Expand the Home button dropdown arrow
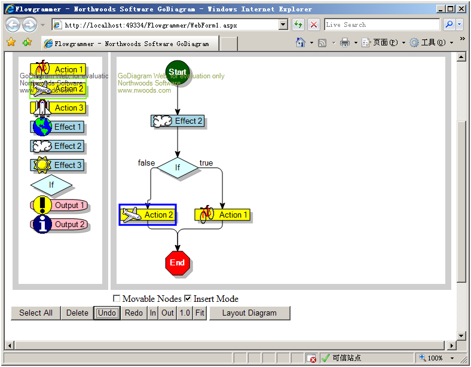This screenshot has width=471, height=367. coord(311,43)
